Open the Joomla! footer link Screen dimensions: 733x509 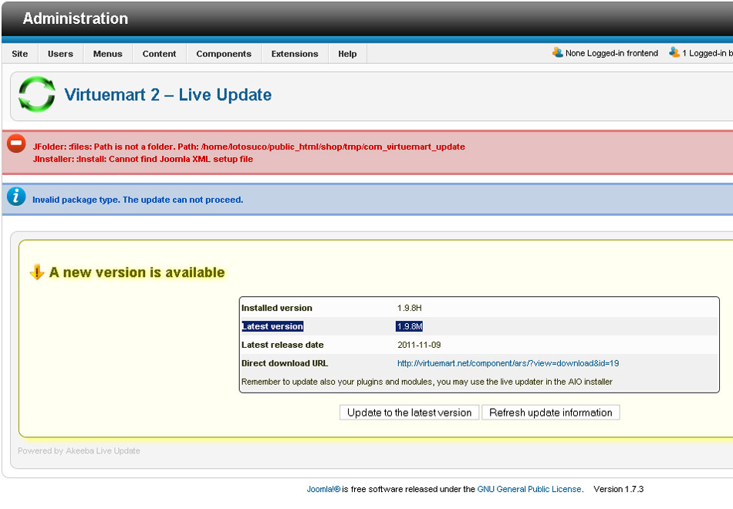[323, 489]
